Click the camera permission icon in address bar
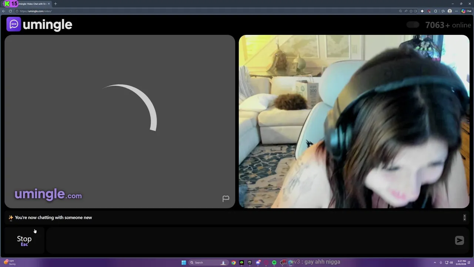 pyautogui.click(x=416, y=11)
